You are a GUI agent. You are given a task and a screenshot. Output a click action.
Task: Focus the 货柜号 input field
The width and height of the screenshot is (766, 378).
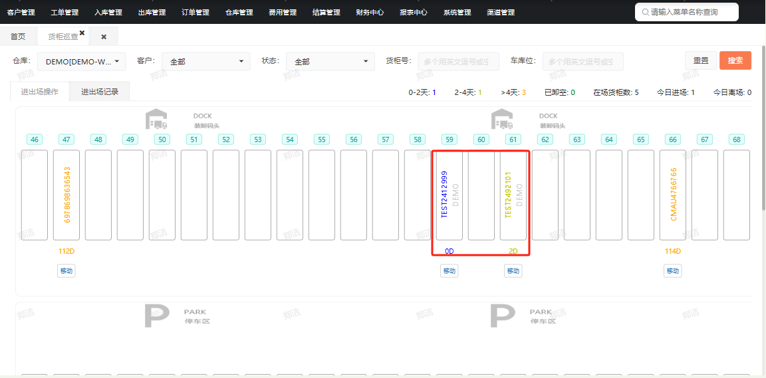[459, 62]
